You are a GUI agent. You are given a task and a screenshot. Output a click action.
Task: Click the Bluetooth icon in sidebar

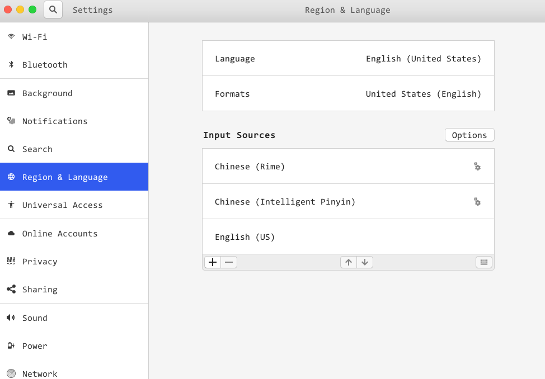[11, 64]
